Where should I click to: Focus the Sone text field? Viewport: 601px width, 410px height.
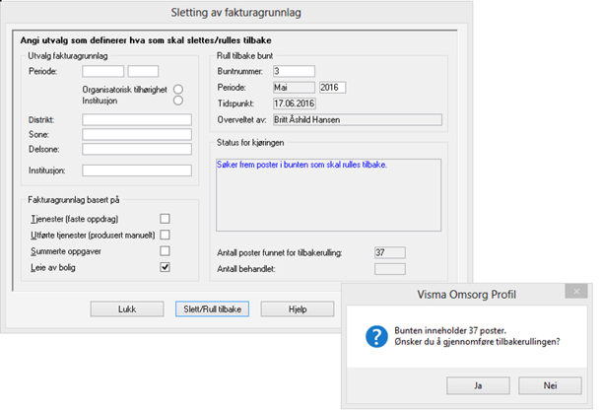point(136,134)
